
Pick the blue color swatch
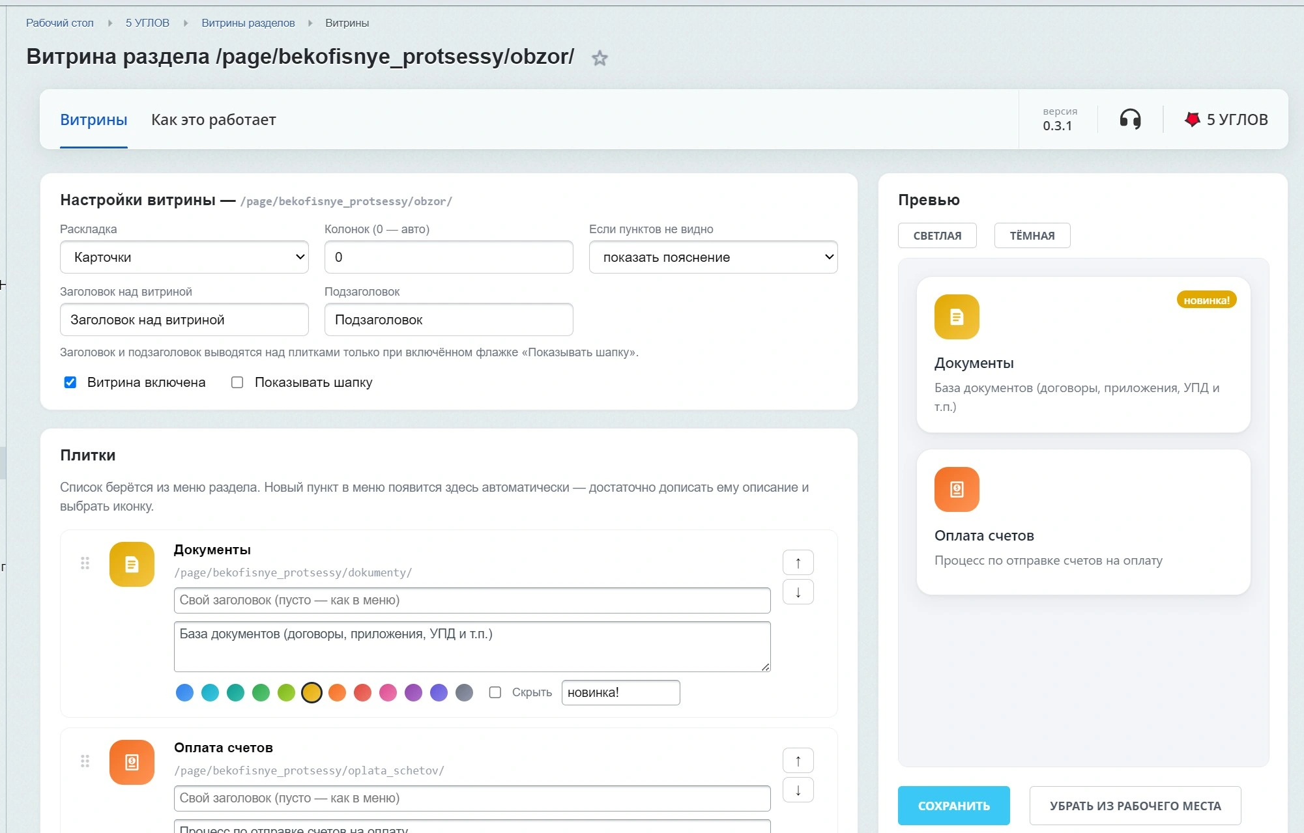coord(184,692)
